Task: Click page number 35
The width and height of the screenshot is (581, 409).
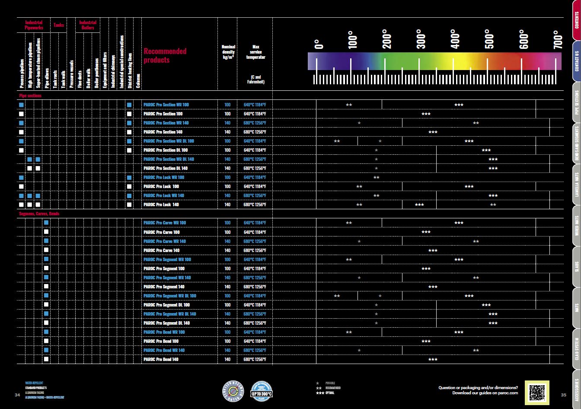Action: click(x=563, y=395)
